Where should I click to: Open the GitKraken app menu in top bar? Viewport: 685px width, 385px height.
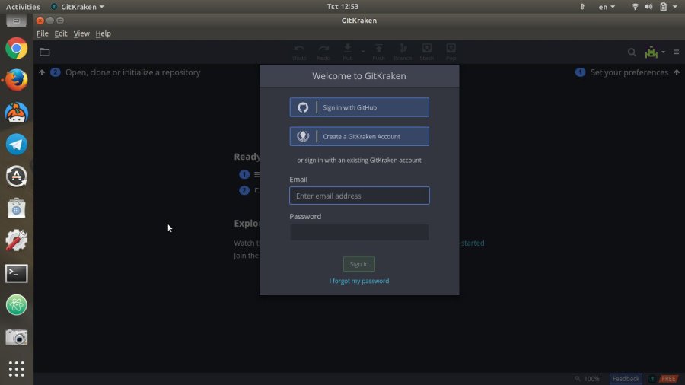[x=78, y=7]
